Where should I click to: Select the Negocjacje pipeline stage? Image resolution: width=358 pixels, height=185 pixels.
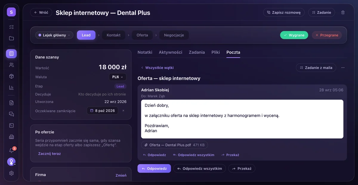tap(174, 35)
